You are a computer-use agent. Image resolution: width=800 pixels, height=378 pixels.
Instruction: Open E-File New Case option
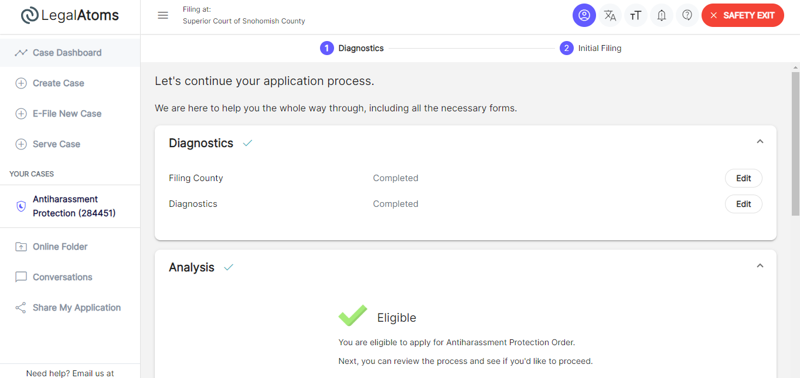click(x=70, y=114)
